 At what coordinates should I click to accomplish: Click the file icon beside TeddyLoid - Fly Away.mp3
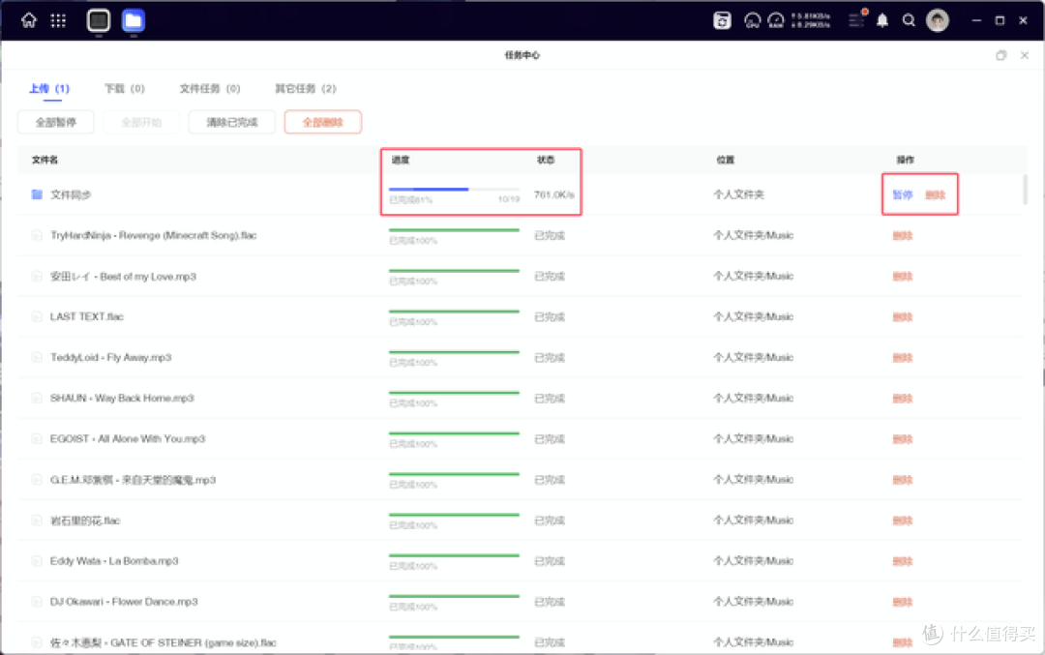click(38, 357)
